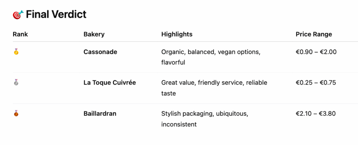The width and height of the screenshot is (358, 145).
Task: Click the bronze third-place medal icon
Action: coord(16,113)
